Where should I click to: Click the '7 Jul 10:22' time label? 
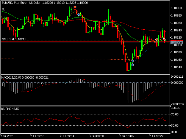coord(156,136)
